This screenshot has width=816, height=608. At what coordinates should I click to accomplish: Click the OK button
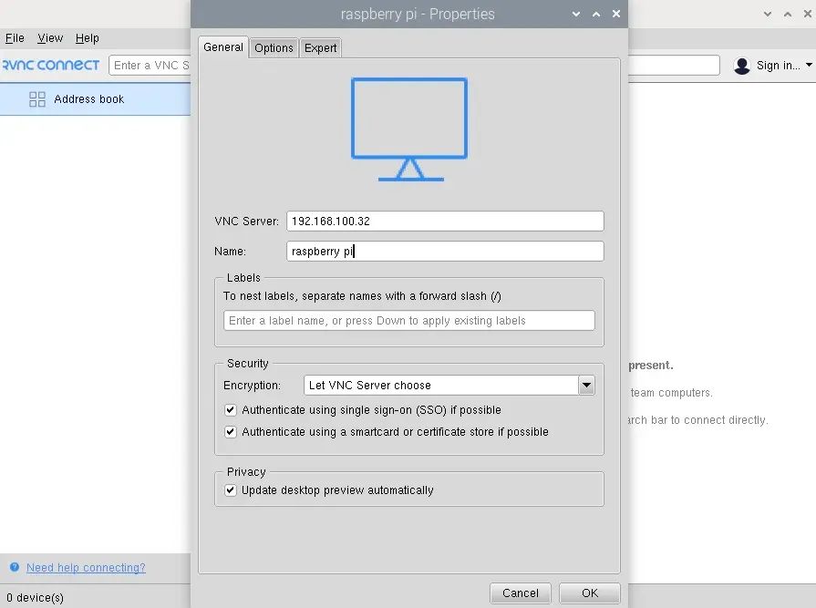point(590,593)
